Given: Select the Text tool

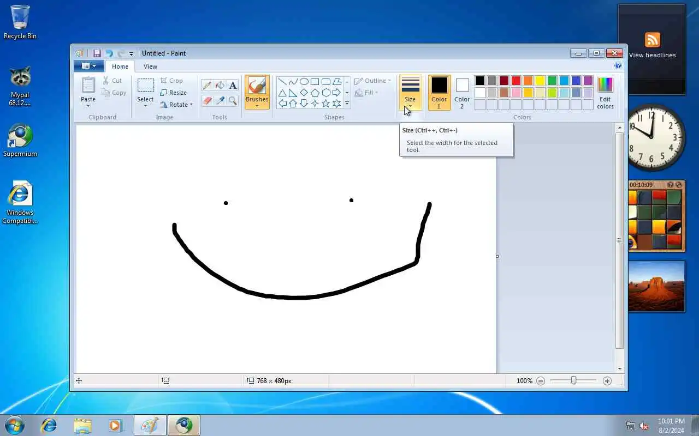Looking at the screenshot, I should click(x=233, y=86).
